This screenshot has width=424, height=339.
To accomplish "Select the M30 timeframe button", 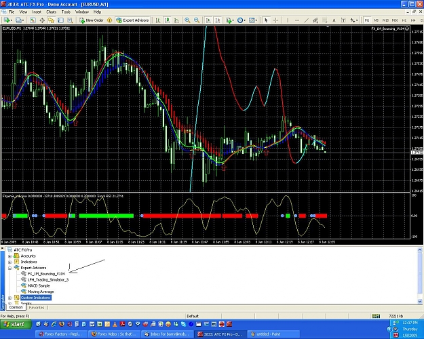I will click(x=395, y=20).
